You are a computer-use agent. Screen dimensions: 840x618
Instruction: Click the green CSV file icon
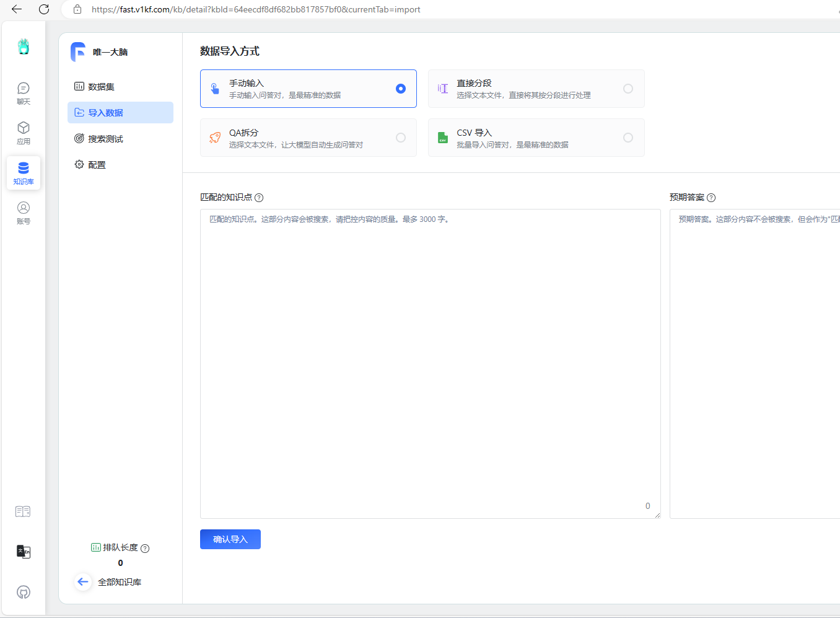(443, 138)
